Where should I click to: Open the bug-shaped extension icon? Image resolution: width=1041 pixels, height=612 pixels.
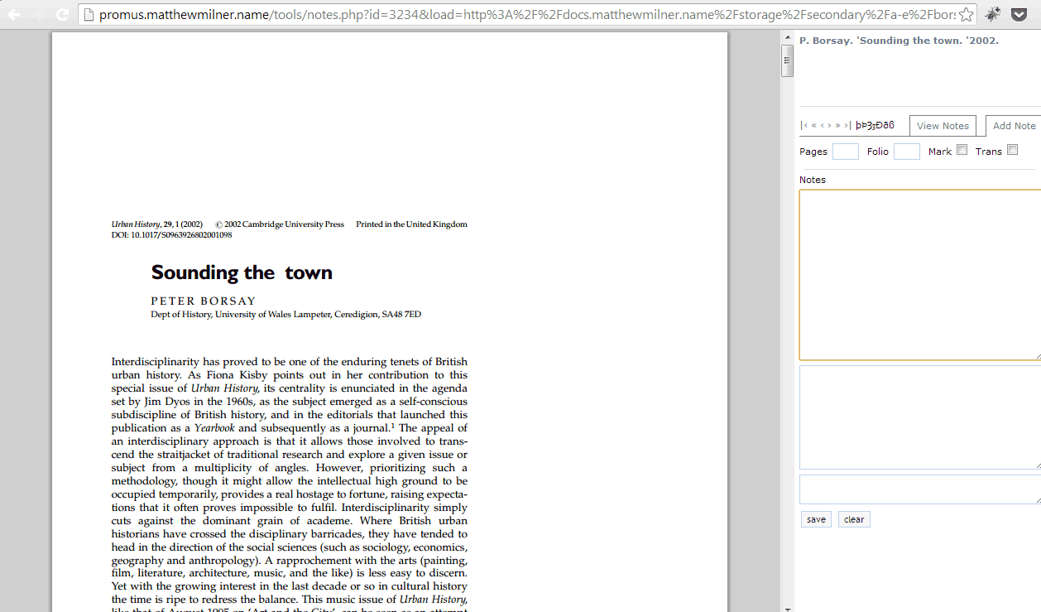[993, 14]
